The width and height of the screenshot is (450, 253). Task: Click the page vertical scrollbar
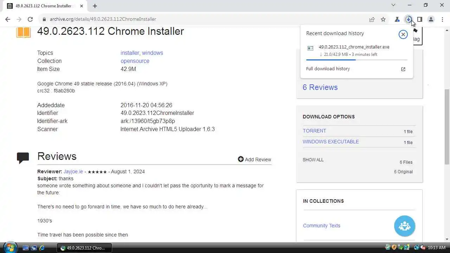[447, 126]
